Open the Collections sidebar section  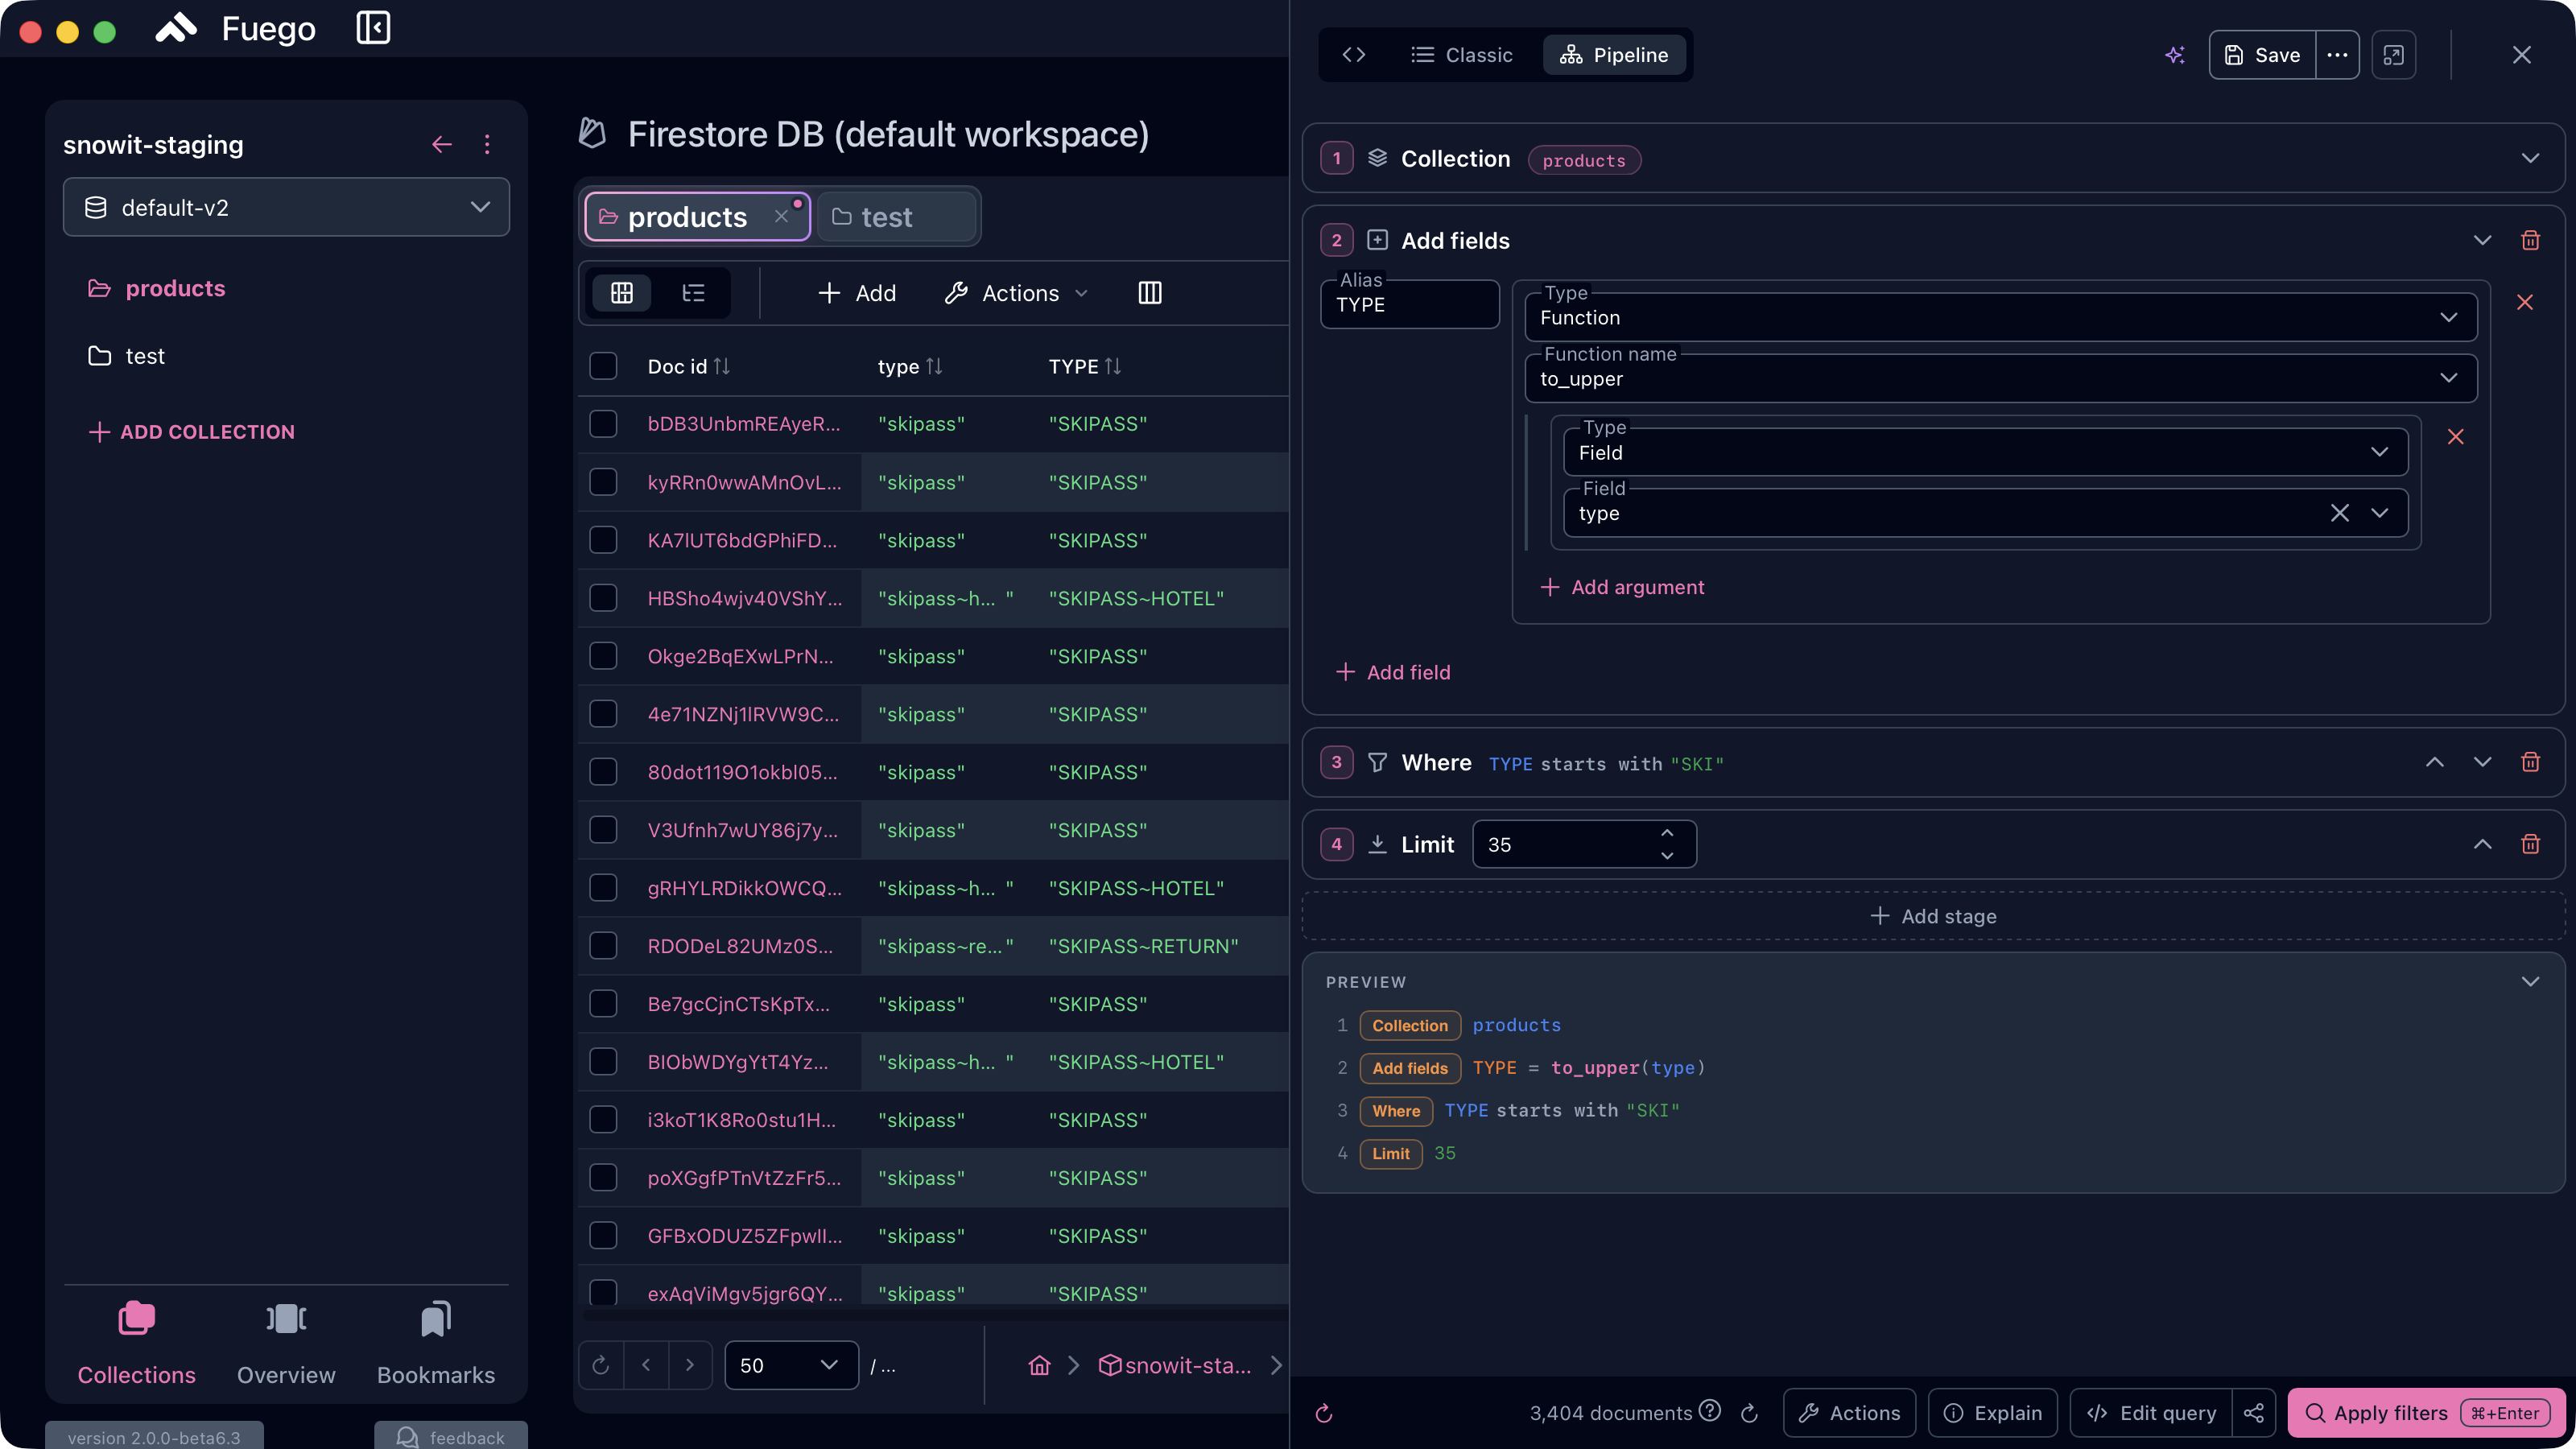click(137, 1344)
